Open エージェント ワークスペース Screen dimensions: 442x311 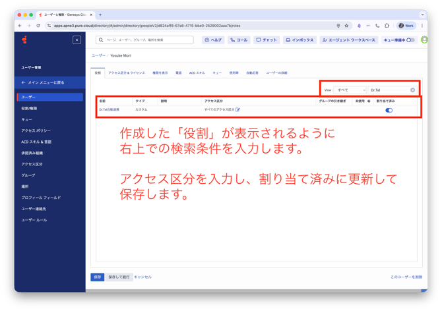pyautogui.click(x=349, y=40)
